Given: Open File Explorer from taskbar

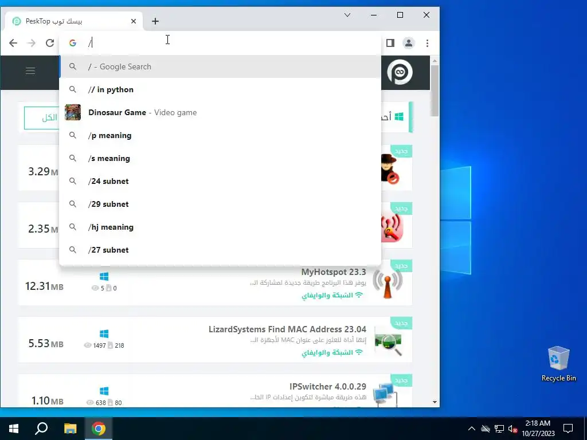Looking at the screenshot, I should click(x=70, y=429).
